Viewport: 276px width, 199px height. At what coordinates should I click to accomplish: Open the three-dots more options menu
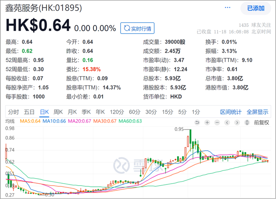click(x=228, y=7)
